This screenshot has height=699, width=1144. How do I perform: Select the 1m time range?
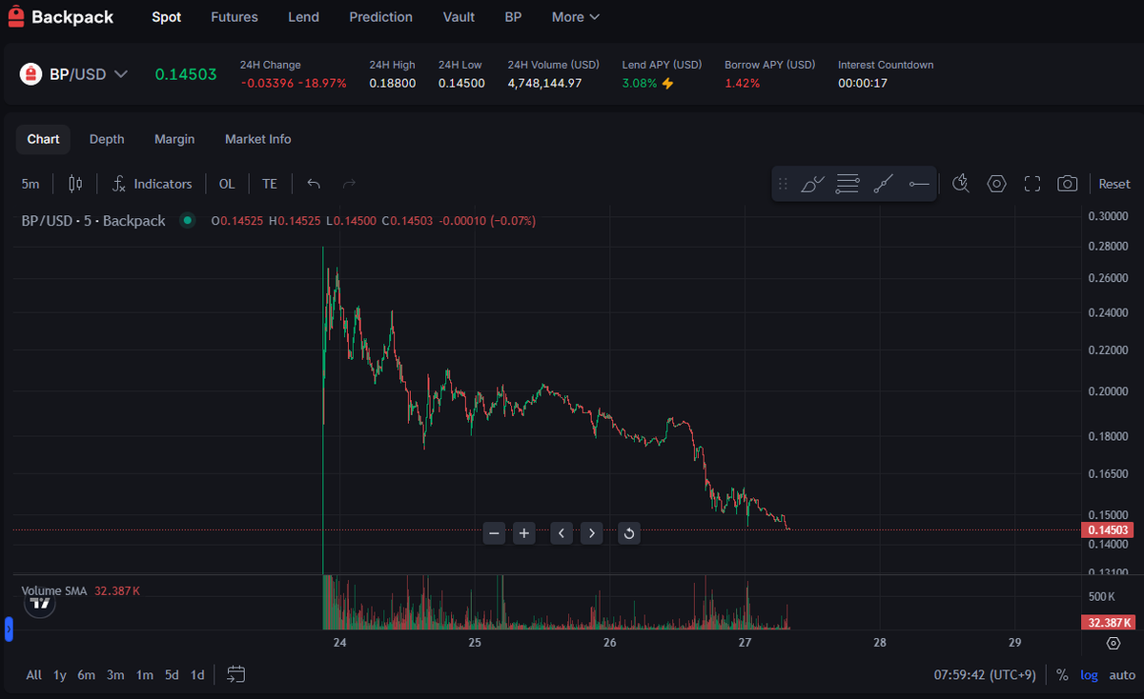[x=144, y=675]
